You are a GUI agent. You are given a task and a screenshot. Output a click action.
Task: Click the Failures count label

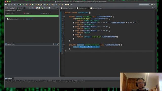pos(45,13)
